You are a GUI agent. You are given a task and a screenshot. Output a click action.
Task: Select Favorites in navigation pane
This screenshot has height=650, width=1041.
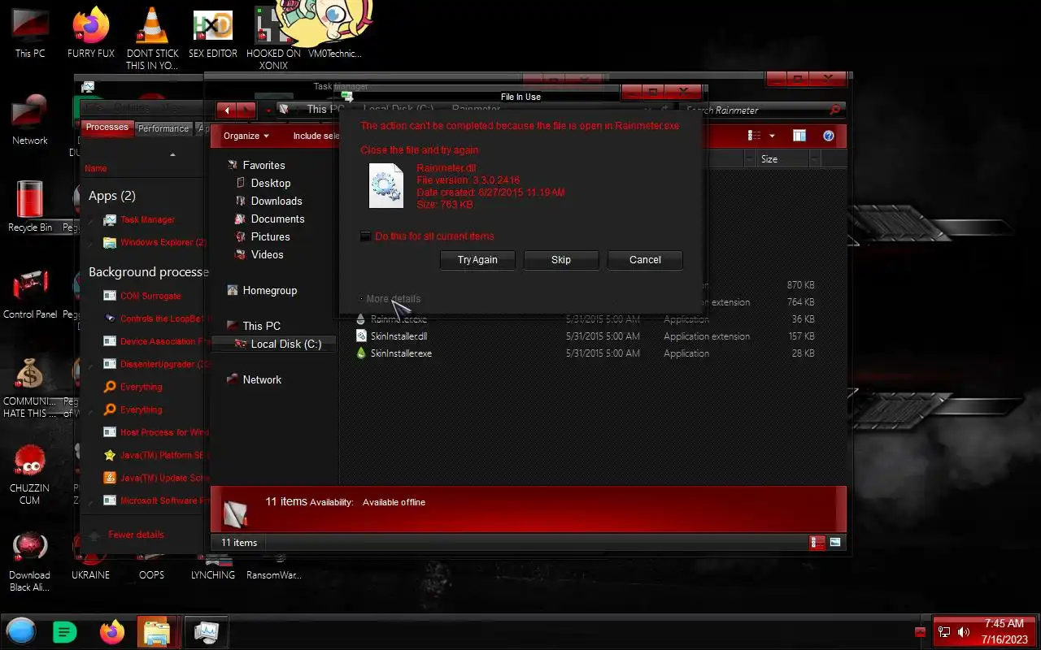pos(264,165)
